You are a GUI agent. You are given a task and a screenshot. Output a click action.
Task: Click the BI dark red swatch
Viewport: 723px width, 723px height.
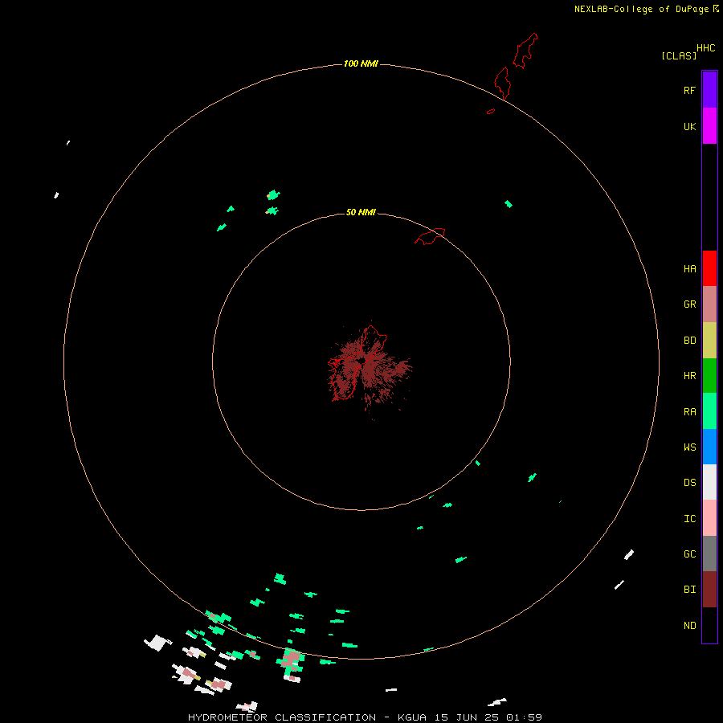(709, 590)
